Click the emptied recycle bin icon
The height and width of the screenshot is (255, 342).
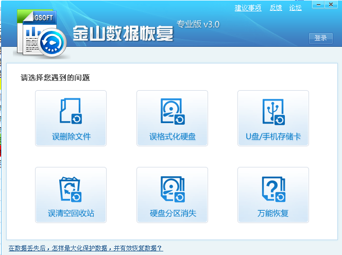(x=71, y=189)
